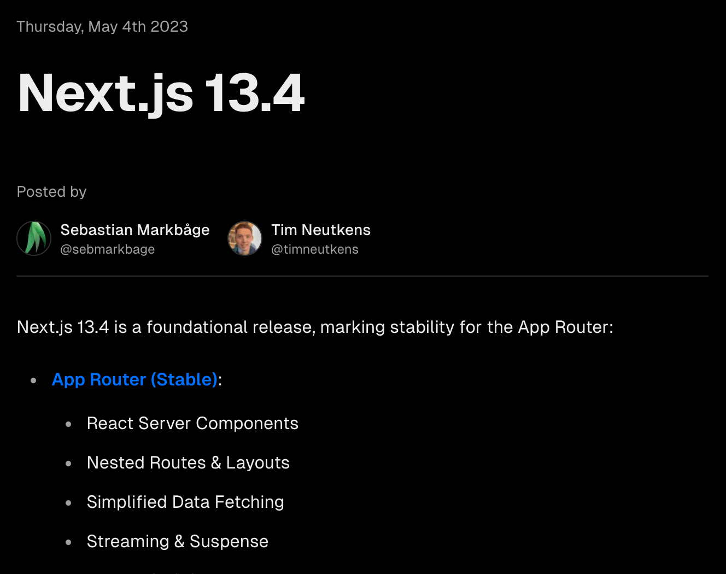Click the foundational release intro paragraph

315,327
